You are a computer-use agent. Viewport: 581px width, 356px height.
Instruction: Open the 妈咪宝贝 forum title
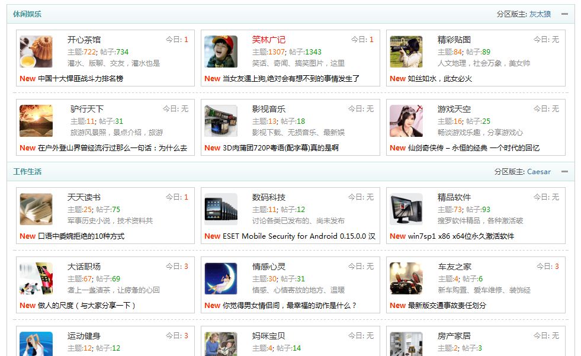(x=269, y=336)
